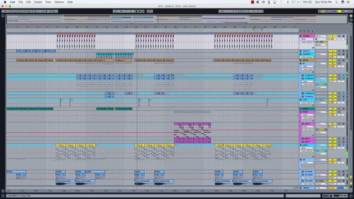Viewport: 354px width, 199px height.
Task: Toggle the Punch-Out switch
Action: (246, 11)
